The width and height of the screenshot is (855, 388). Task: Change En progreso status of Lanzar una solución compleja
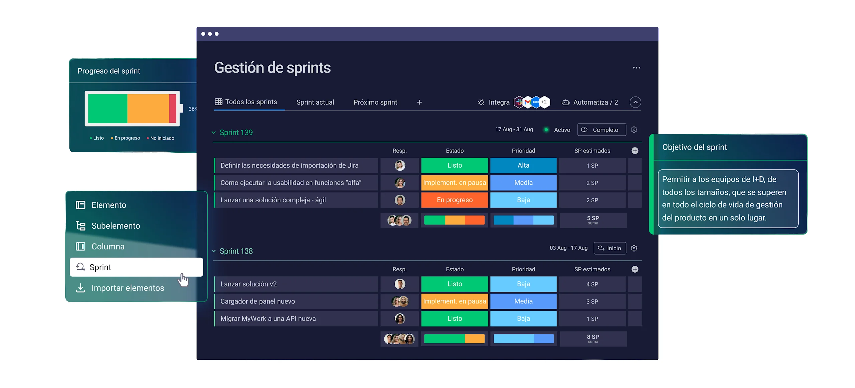[x=454, y=200]
